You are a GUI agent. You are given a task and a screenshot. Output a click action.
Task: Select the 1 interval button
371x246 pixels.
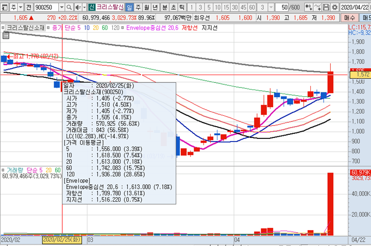pyautogui.click(x=192, y=8)
